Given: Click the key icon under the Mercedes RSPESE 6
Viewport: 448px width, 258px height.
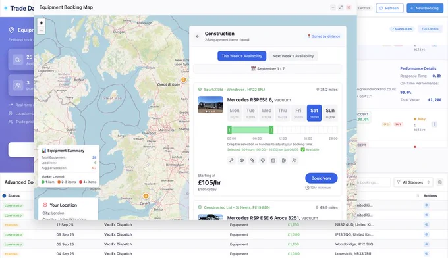Looking at the screenshot, I should pyautogui.click(x=231, y=161).
